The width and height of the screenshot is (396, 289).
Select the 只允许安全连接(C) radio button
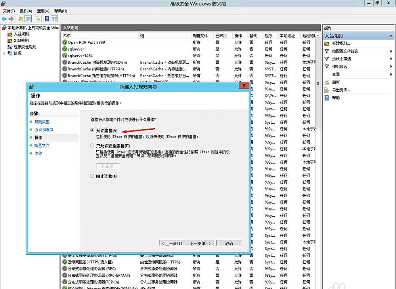coord(92,145)
